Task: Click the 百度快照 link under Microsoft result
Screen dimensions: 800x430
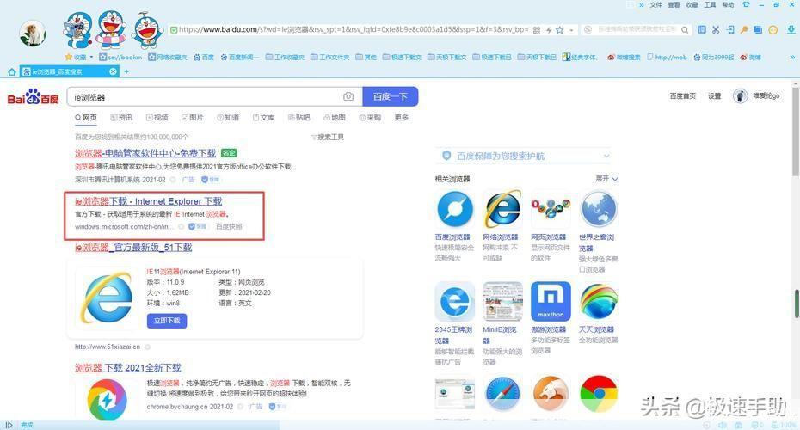Action: click(x=229, y=226)
